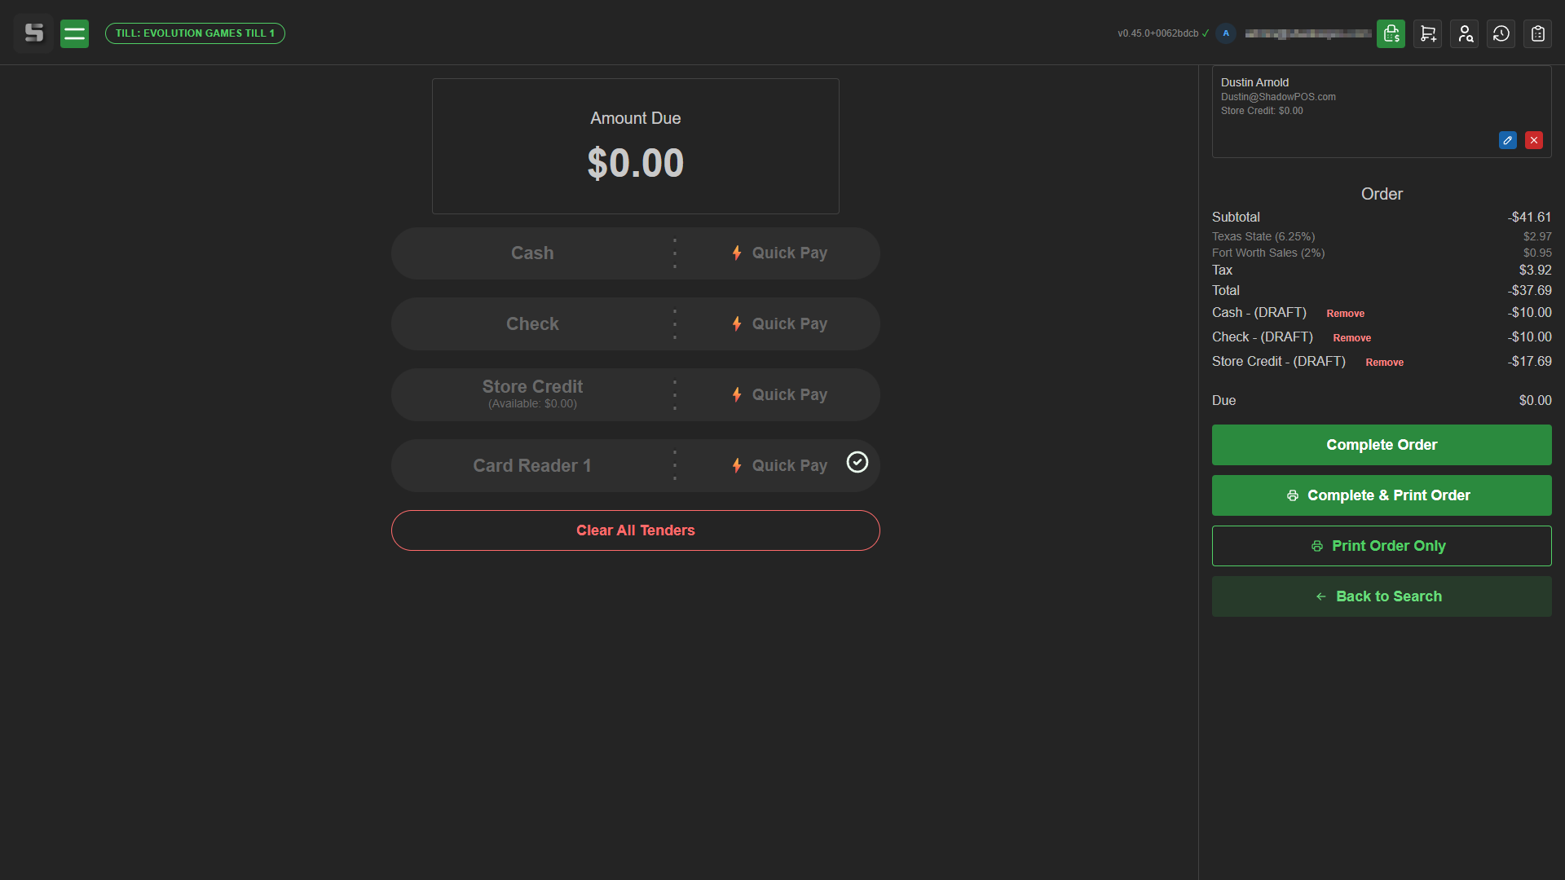The image size is (1565, 880).
Task: Open the Store Credit tender options dotted divider
Action: 674,394
